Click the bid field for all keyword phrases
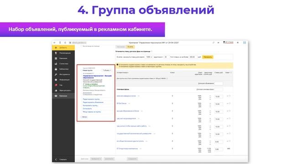 [x=219, y=89]
